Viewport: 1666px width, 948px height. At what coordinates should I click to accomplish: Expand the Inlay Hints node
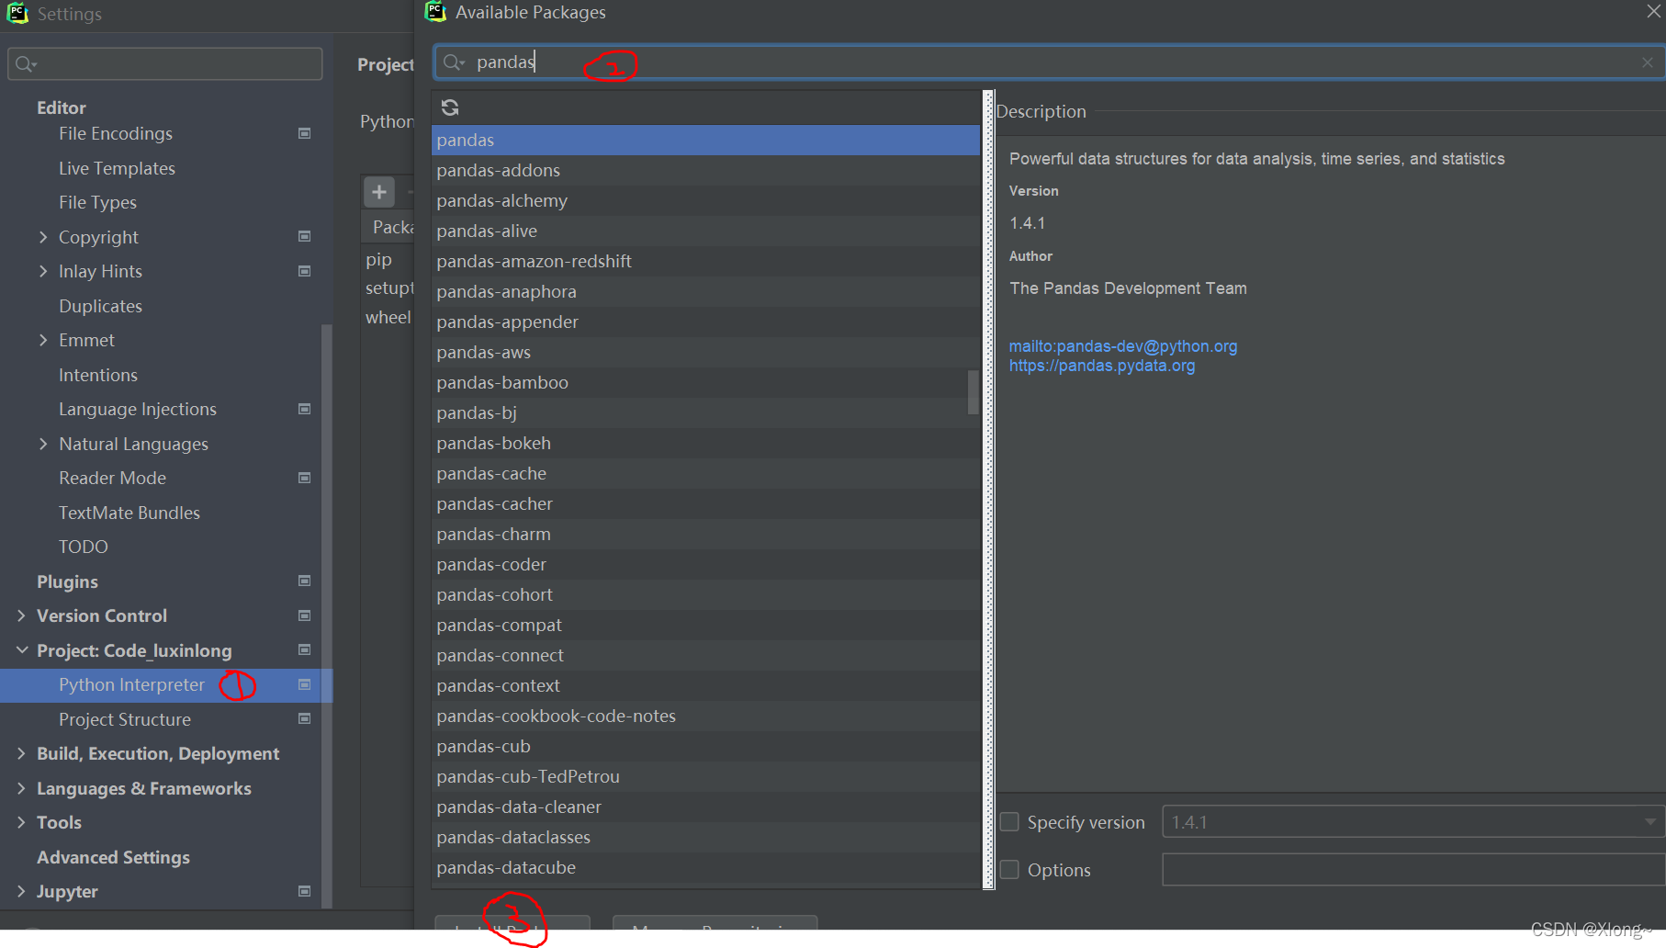click(x=43, y=271)
